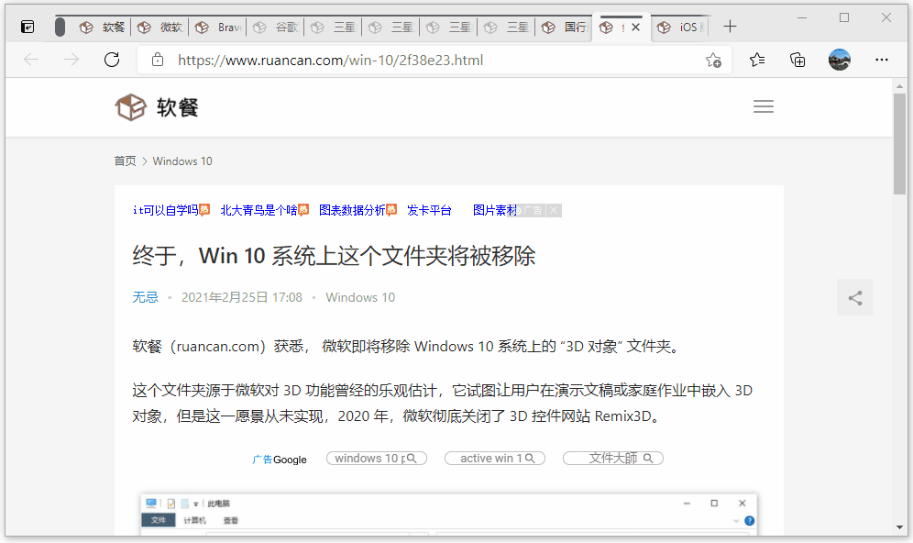
Task: Share the article via share icon
Action: tap(854, 298)
